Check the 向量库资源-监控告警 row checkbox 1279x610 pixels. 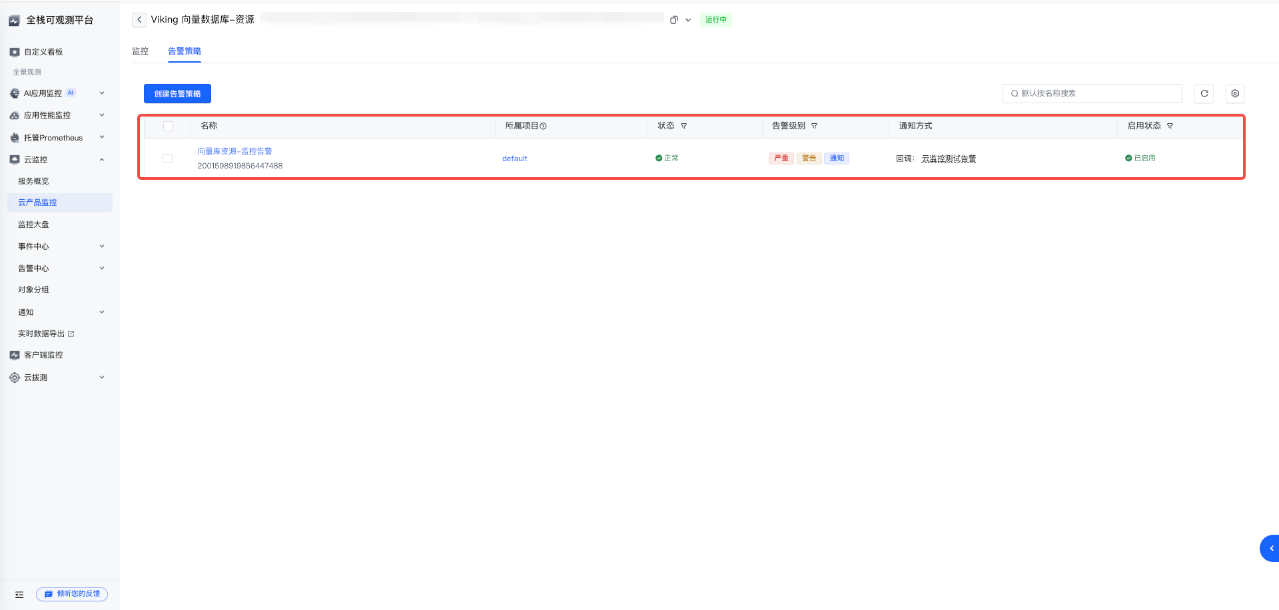click(168, 158)
